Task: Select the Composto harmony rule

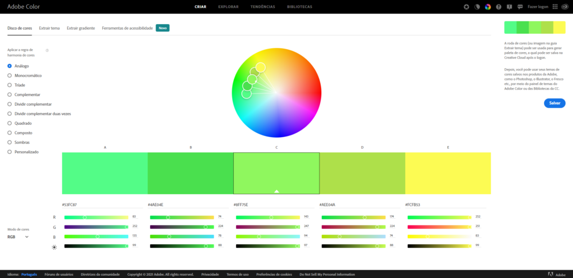Action: [x=20, y=133]
